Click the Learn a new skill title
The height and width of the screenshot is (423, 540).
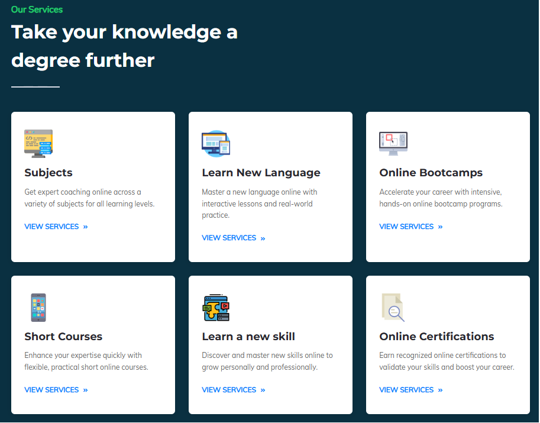(248, 337)
